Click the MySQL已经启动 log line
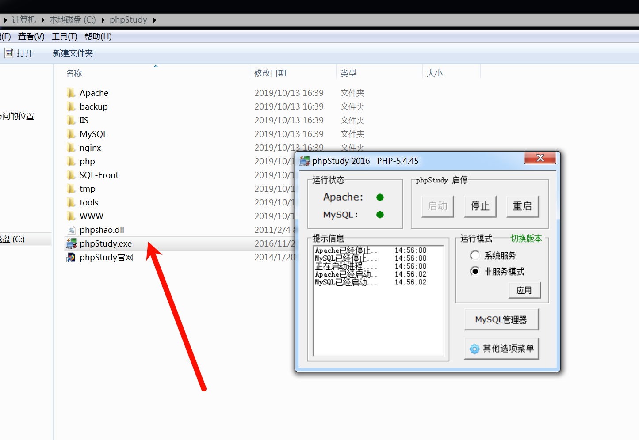The image size is (639, 440). (371, 282)
